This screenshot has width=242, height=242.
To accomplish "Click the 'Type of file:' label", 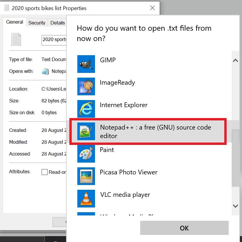I will click(x=21, y=59).
